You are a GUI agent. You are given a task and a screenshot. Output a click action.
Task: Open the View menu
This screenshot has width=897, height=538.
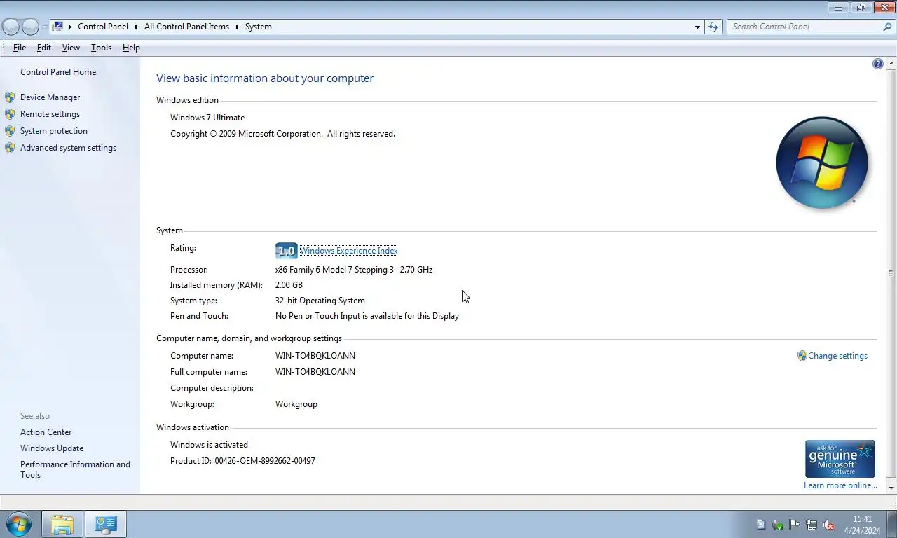click(71, 48)
